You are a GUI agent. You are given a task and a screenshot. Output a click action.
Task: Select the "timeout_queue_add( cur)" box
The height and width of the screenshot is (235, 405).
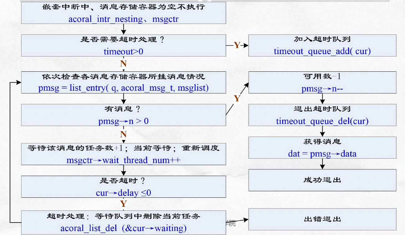tap(322, 45)
